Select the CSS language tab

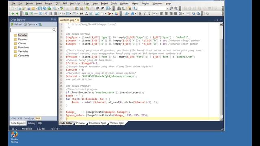tap(20, 118)
